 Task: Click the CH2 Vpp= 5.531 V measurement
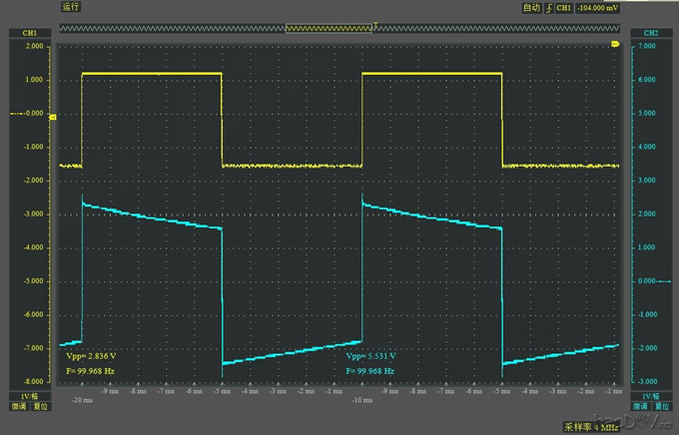tap(370, 355)
